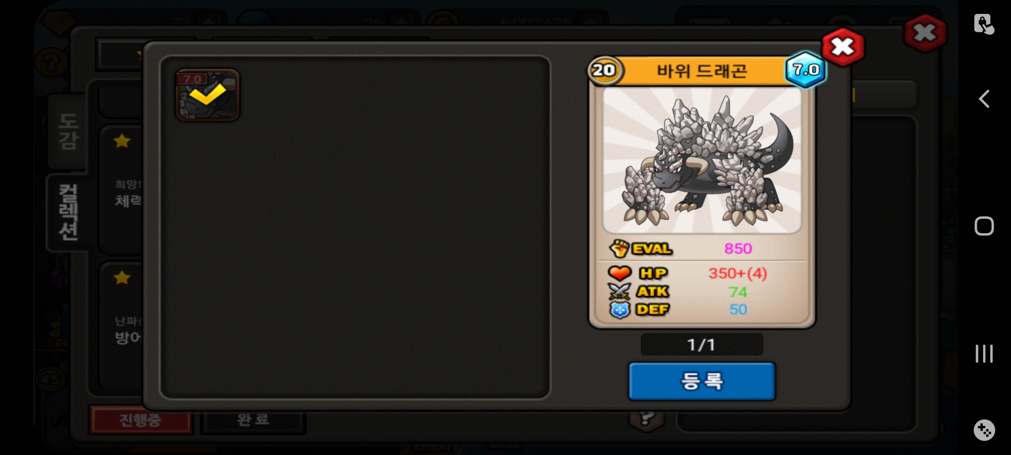Tap the HP heart icon
This screenshot has height=455, width=1011.
pyautogui.click(x=620, y=273)
